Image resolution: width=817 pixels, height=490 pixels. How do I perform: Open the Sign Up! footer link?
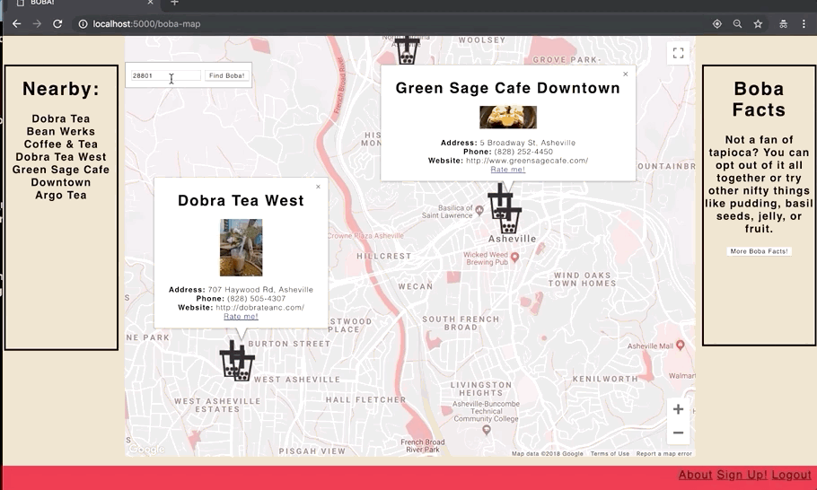click(742, 475)
